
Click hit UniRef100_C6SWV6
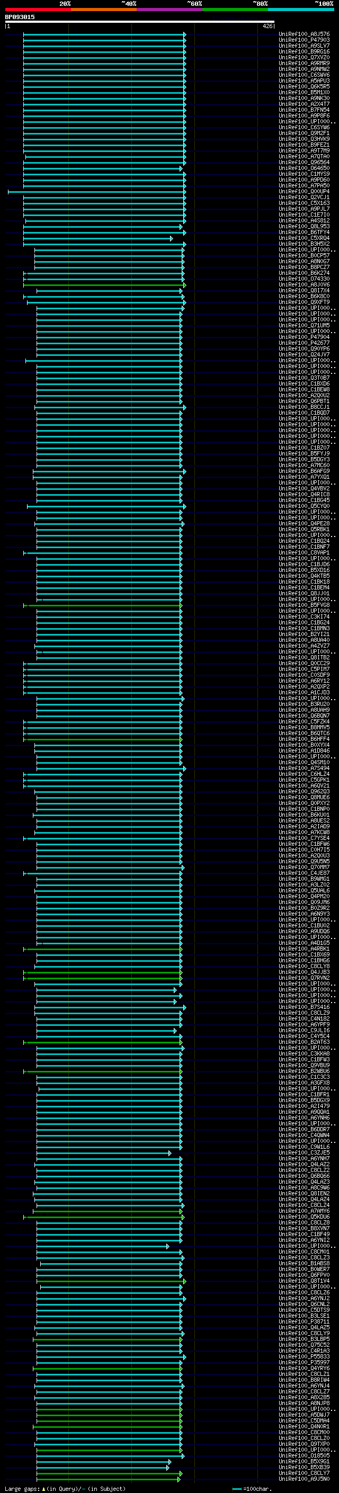click(304, 75)
